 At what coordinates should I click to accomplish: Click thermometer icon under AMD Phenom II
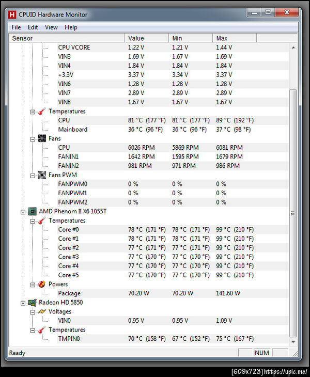coord(42,221)
